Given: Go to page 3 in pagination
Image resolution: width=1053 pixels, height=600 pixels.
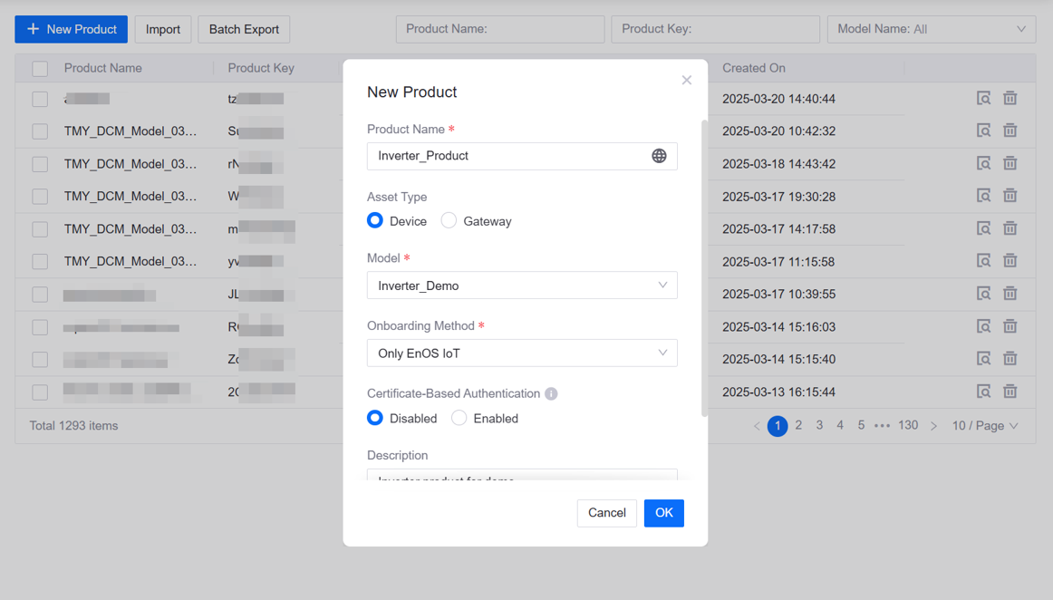Looking at the screenshot, I should (819, 426).
